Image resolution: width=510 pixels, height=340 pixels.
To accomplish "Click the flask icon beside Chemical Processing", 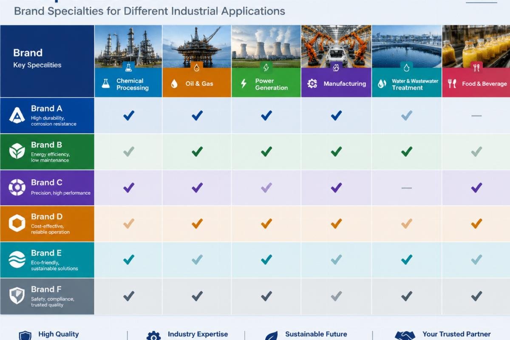I will [x=106, y=84].
